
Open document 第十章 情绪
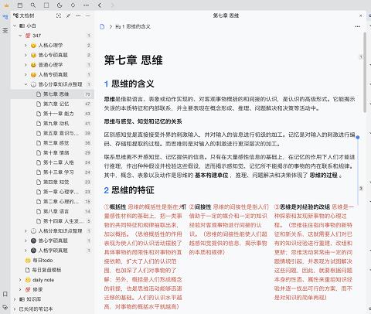[56, 153]
